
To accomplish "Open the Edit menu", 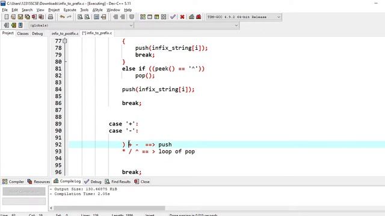I will point(14,10).
